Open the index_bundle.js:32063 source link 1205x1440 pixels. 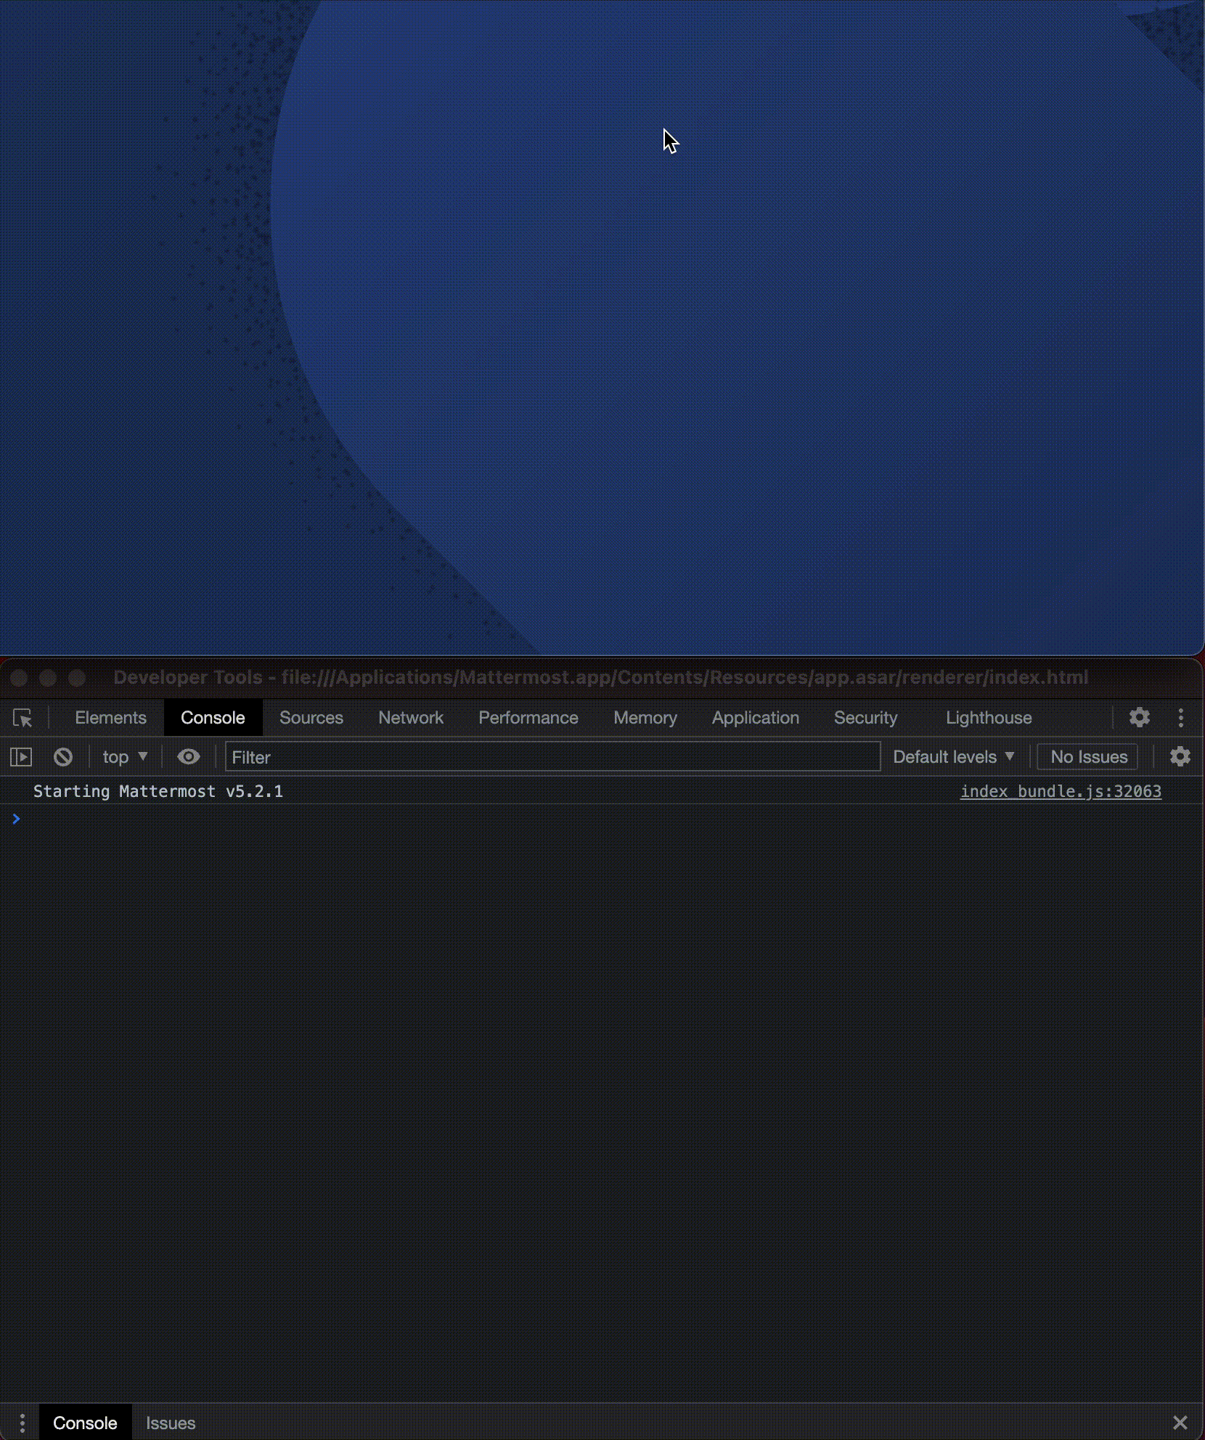[1061, 791]
